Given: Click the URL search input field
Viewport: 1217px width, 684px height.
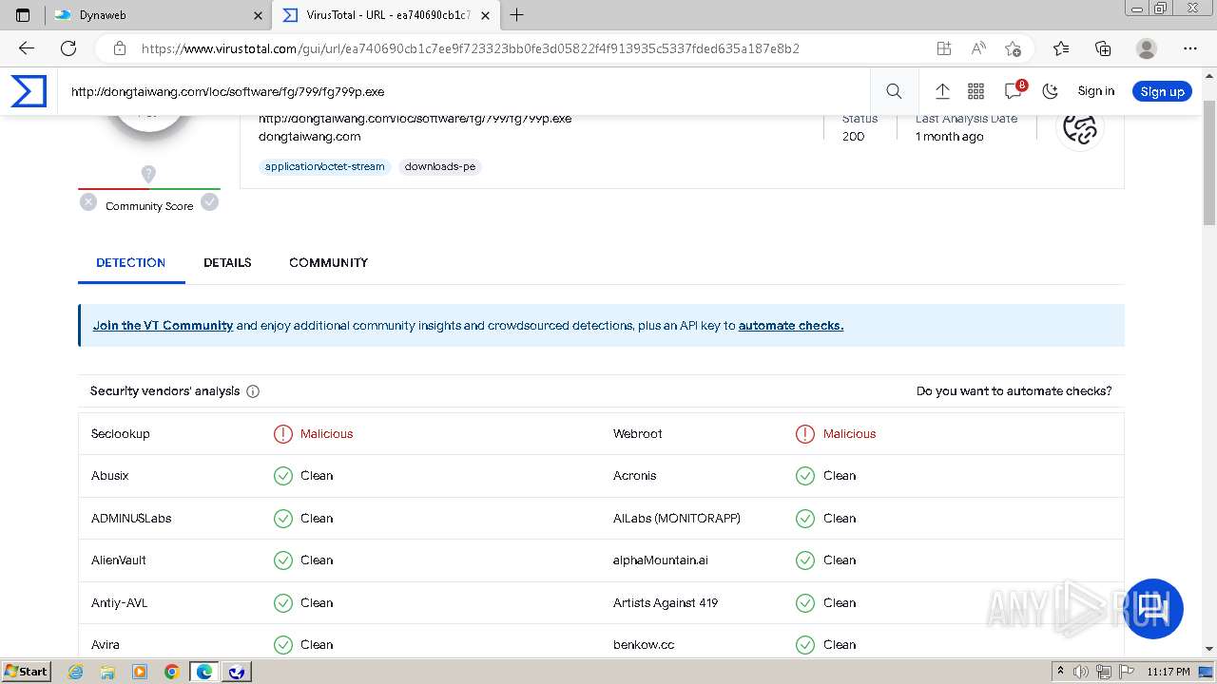Looking at the screenshot, I should click(466, 91).
